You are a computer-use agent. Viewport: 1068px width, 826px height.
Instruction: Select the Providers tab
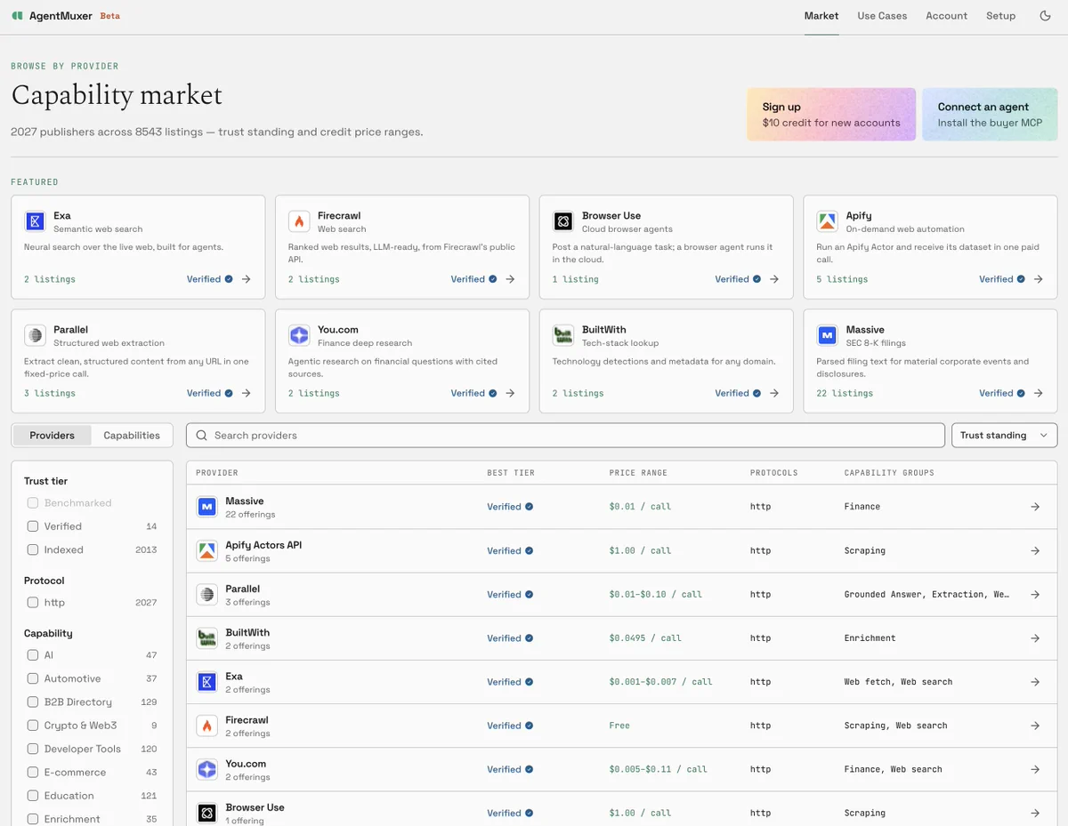coord(52,436)
